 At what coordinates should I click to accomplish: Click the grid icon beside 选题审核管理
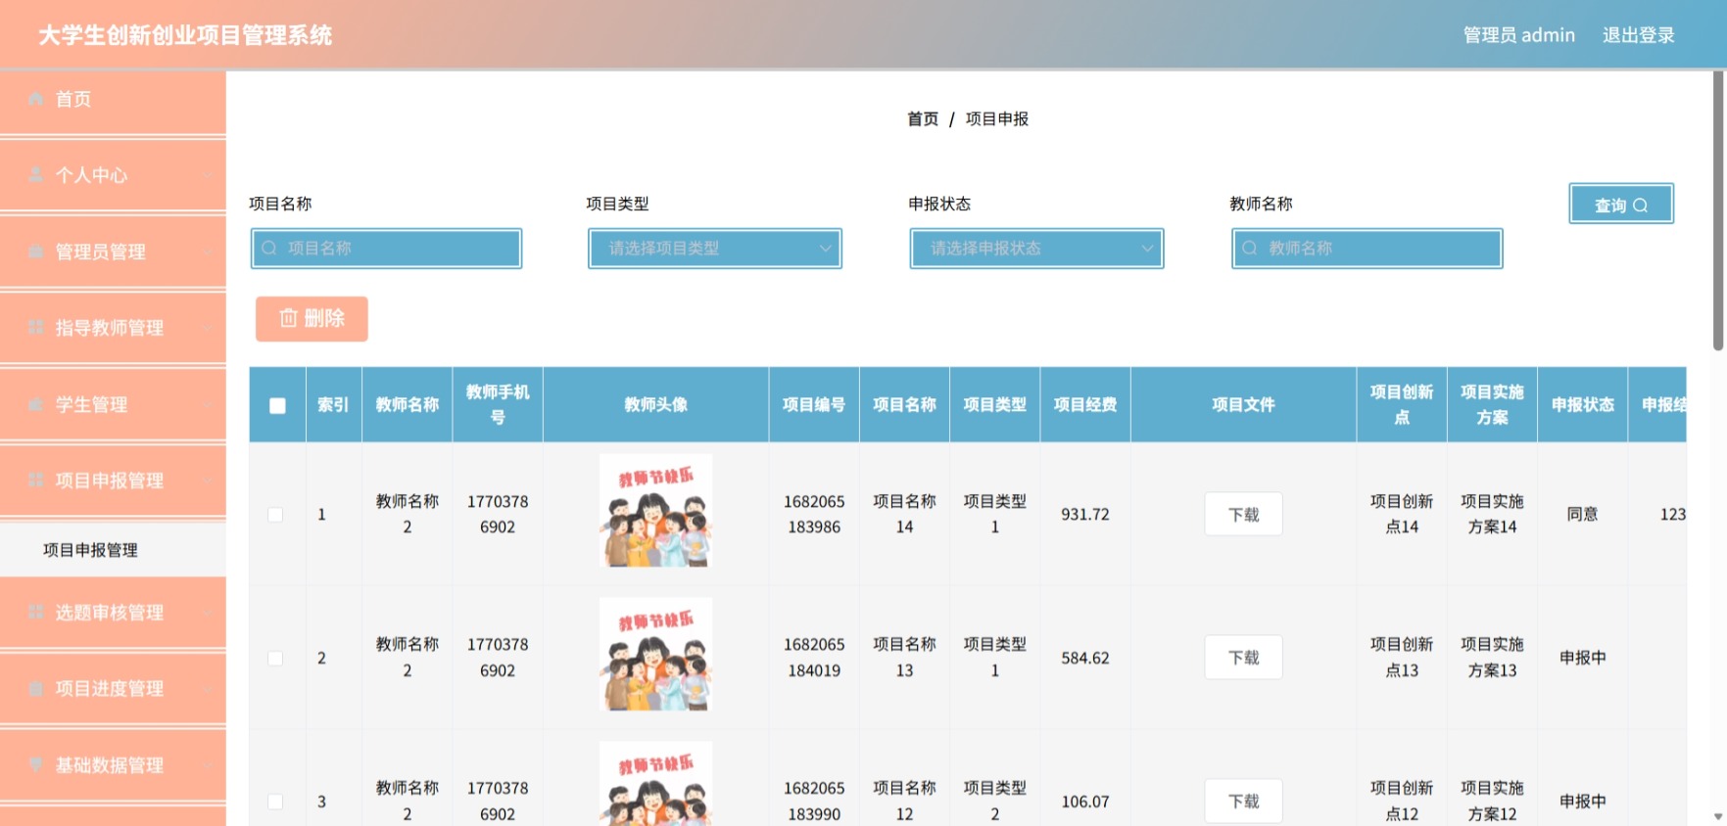point(36,613)
